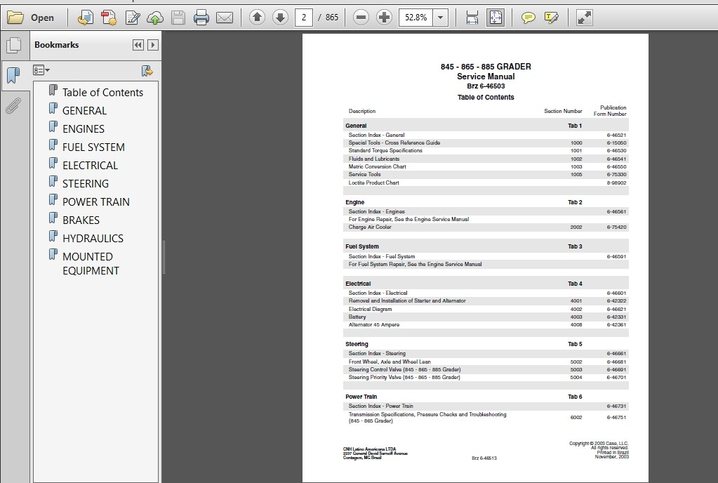The width and height of the screenshot is (718, 483).
Task: Open the edit/sign document icon
Action: 133,18
